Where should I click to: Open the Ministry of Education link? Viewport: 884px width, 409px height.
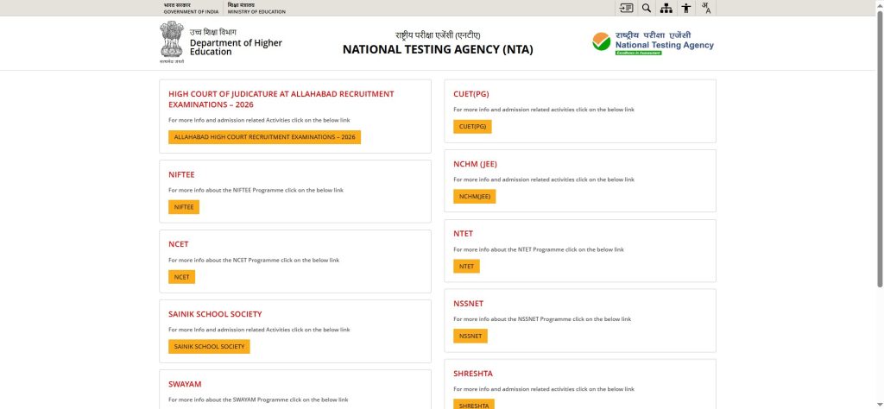tap(256, 8)
